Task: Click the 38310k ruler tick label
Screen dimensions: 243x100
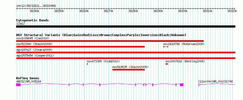Action: (208, 11)
